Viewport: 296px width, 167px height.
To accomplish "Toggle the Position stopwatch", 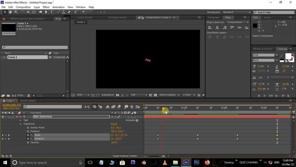I will [28, 131].
